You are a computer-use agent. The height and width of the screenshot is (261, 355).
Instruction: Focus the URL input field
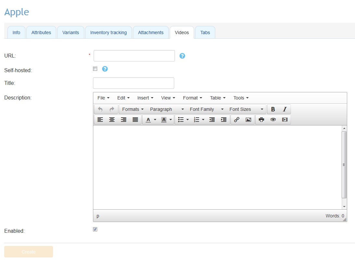click(134, 56)
